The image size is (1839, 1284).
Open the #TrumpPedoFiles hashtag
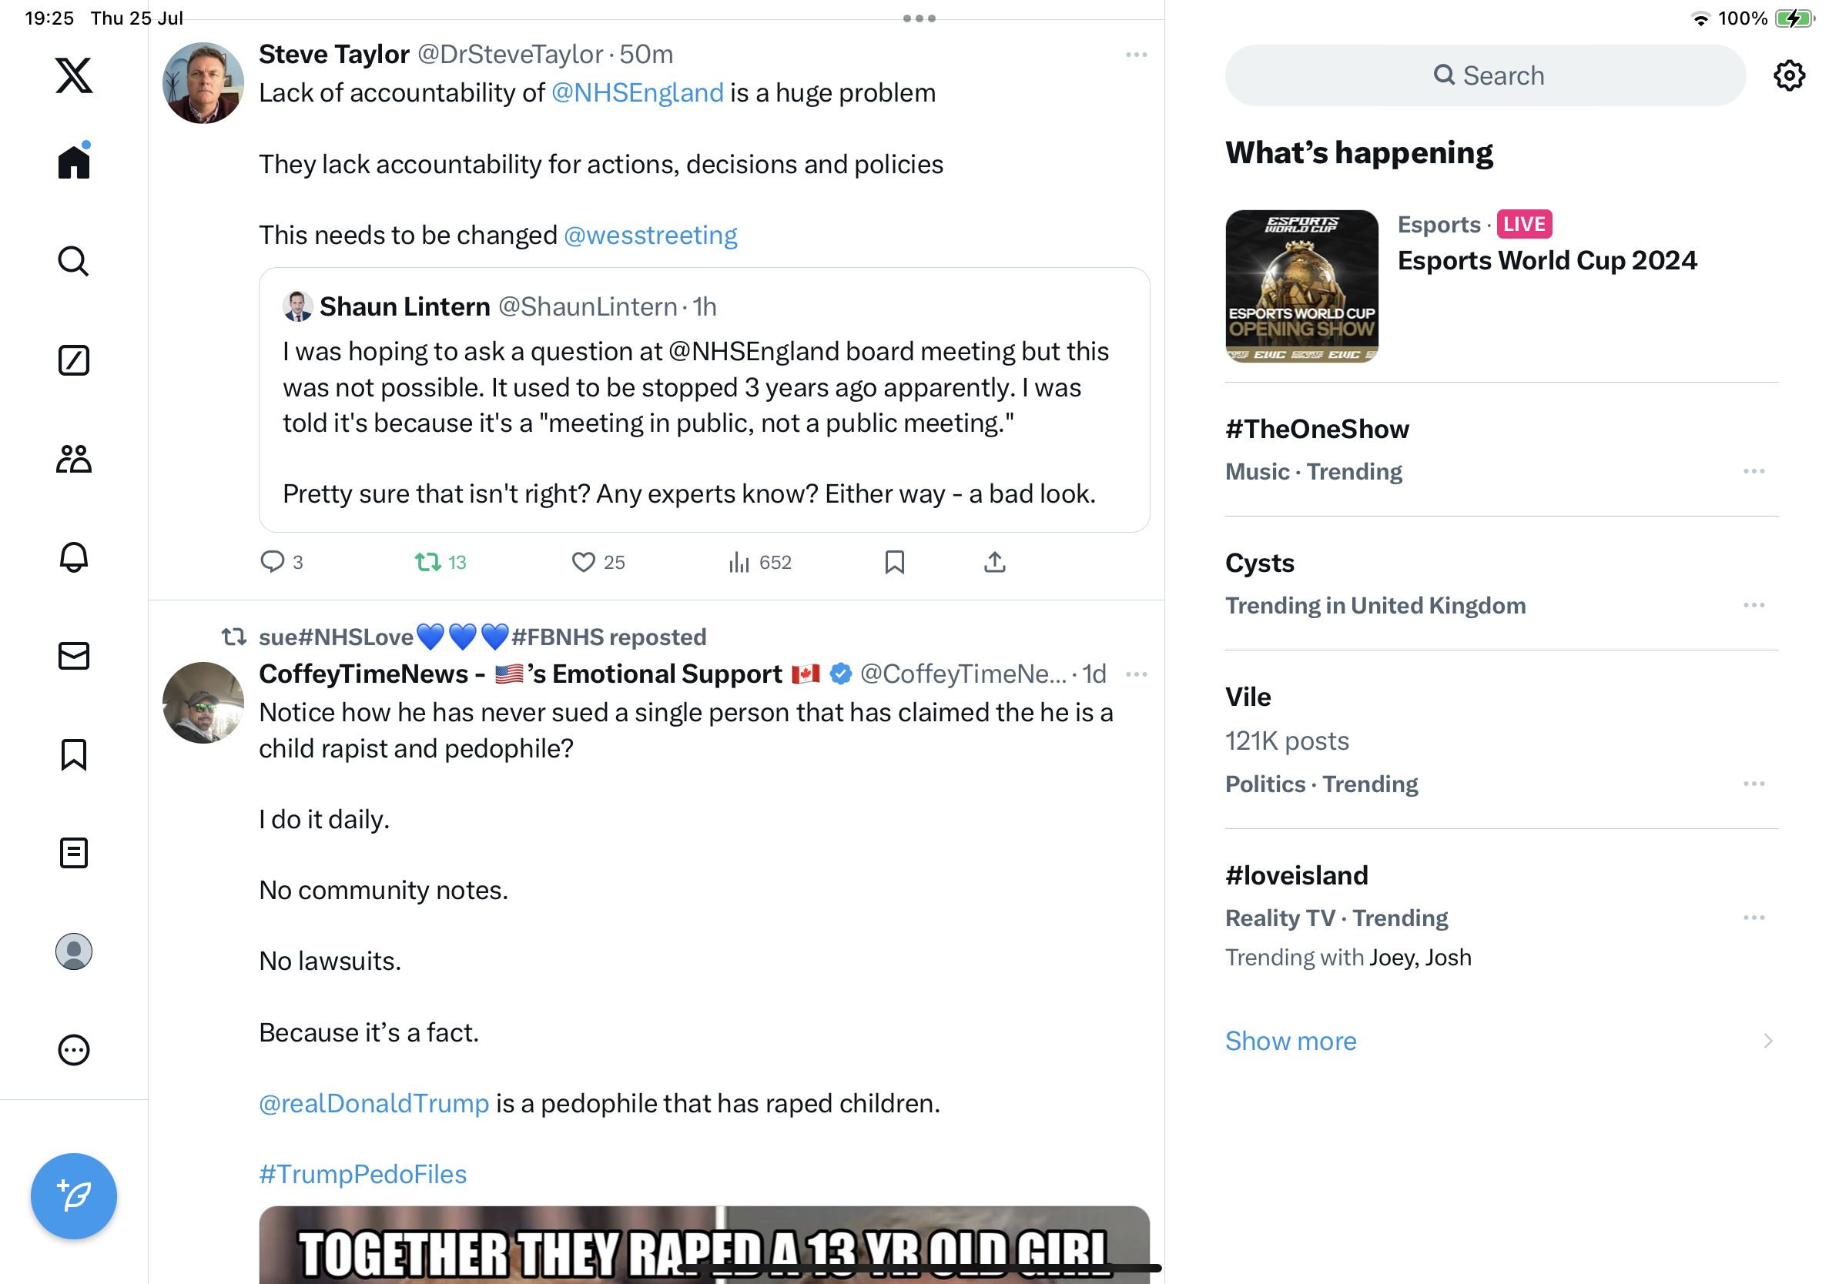(x=362, y=1175)
